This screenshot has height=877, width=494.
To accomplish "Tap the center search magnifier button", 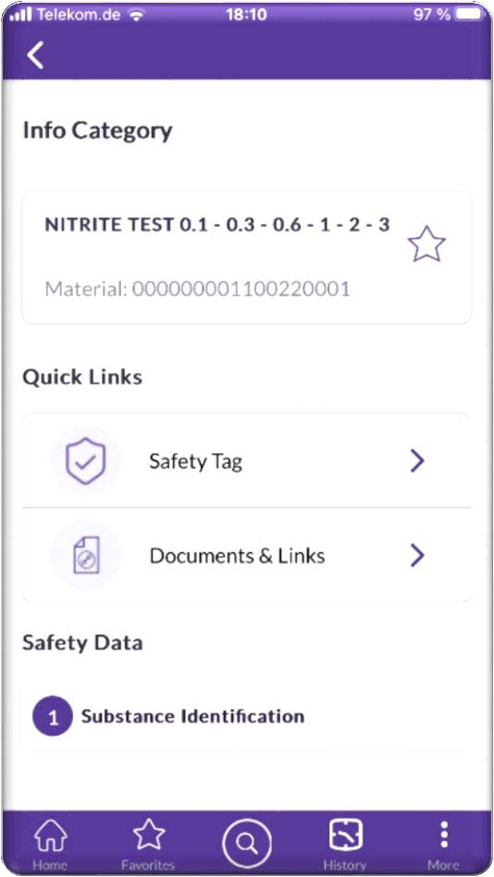I will [x=247, y=843].
